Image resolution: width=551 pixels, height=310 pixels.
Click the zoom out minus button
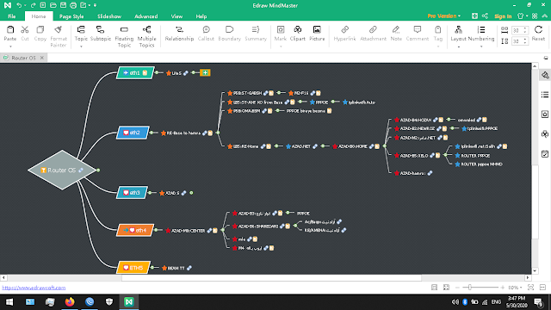[x=457, y=288]
